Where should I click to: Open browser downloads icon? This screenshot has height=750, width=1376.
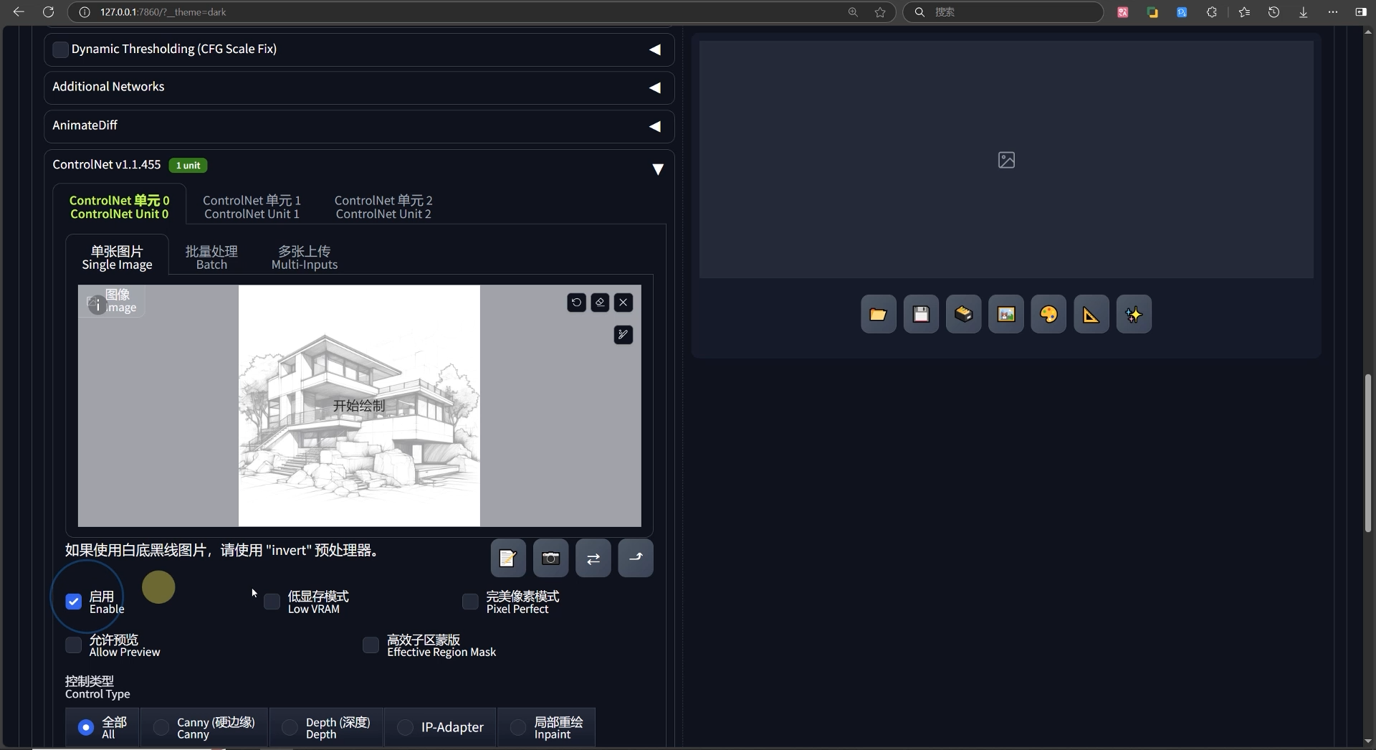[x=1303, y=12]
